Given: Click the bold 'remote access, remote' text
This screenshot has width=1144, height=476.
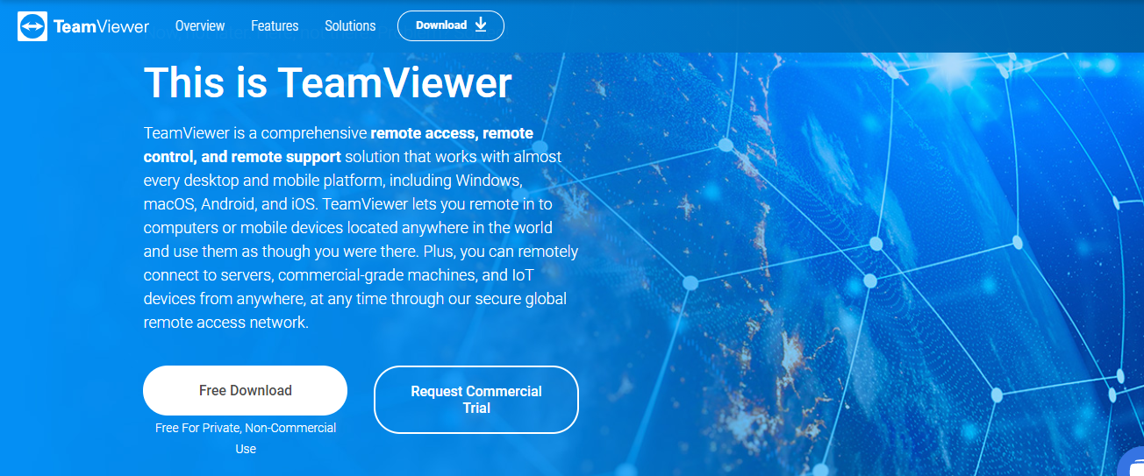Looking at the screenshot, I should click(x=452, y=133).
